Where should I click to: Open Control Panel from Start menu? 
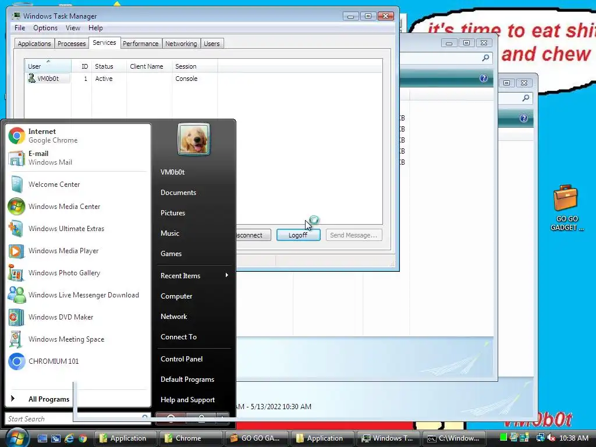[194, 359]
